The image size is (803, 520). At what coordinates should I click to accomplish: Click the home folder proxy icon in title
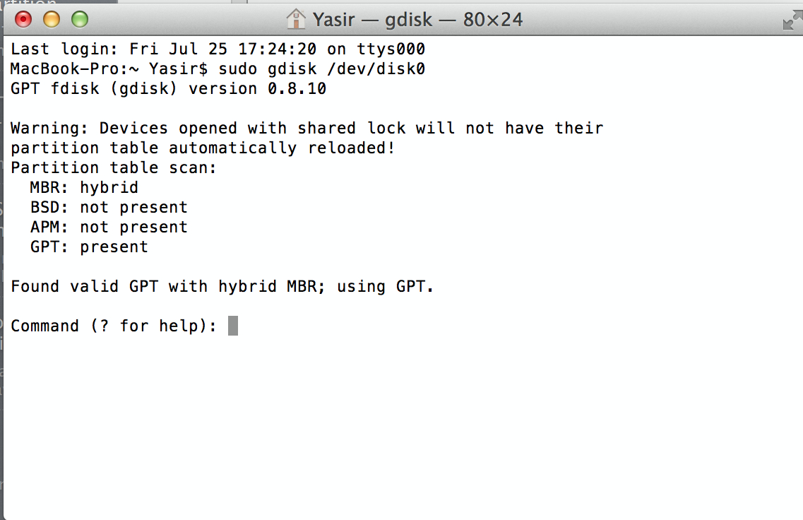[x=296, y=19]
